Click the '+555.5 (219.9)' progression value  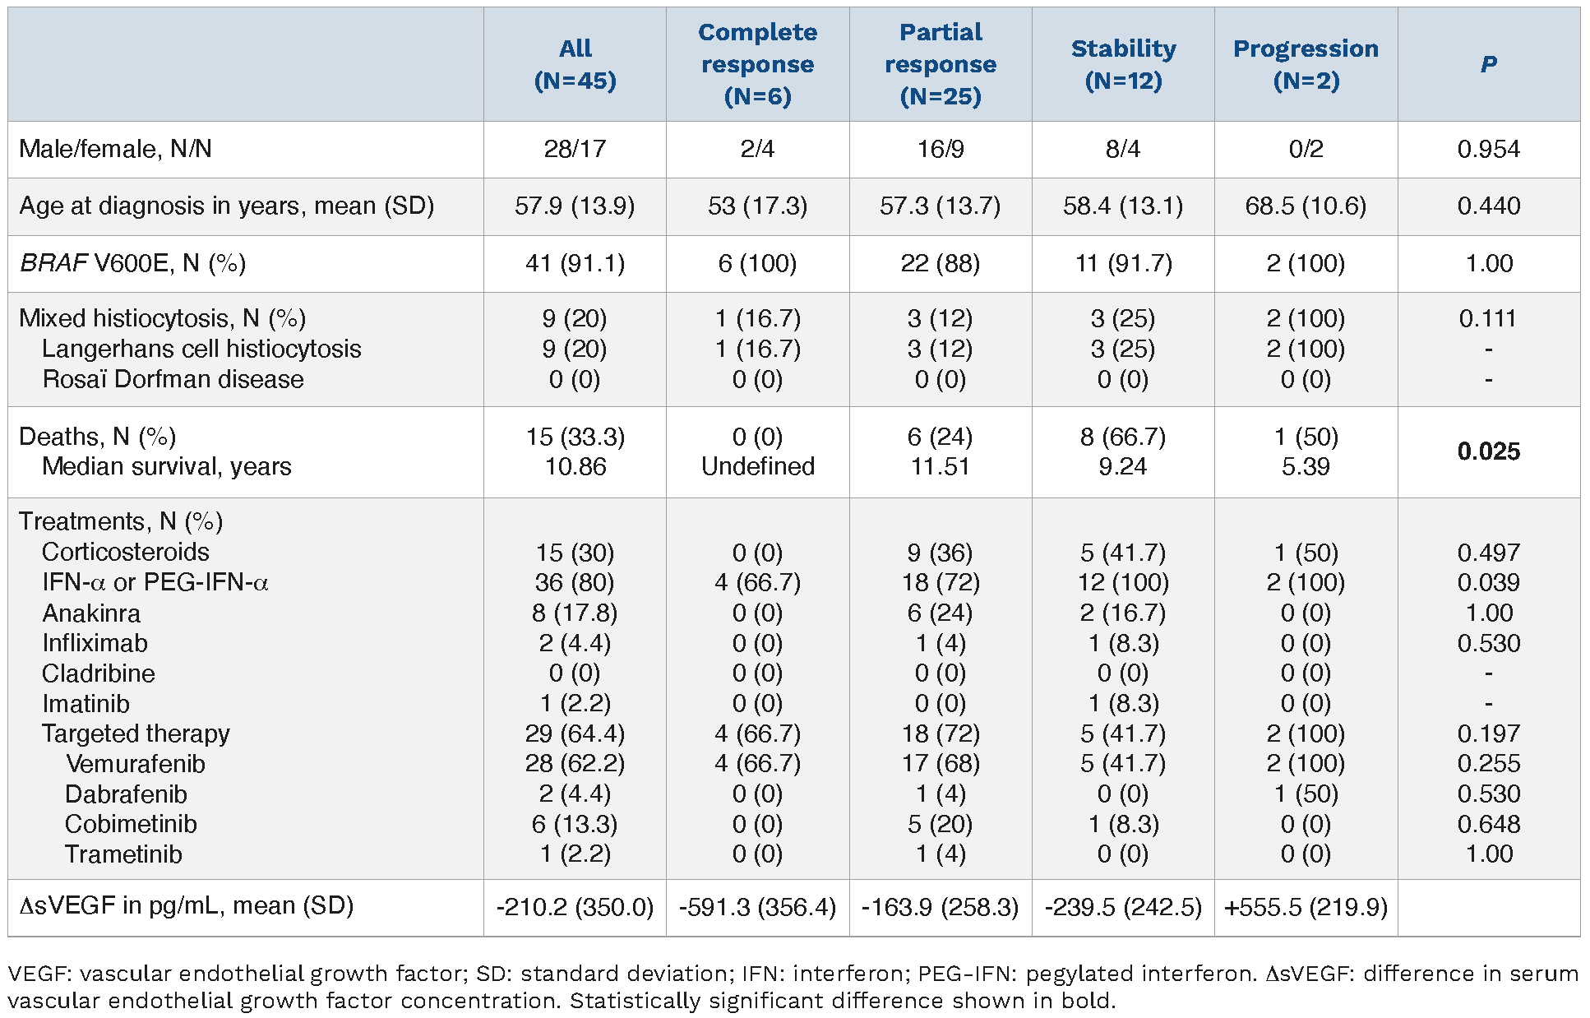[x=1306, y=907]
